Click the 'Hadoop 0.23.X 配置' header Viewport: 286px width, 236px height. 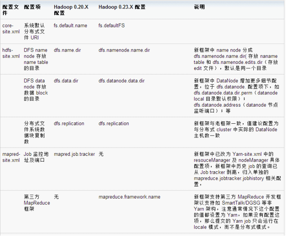pos(122,7)
